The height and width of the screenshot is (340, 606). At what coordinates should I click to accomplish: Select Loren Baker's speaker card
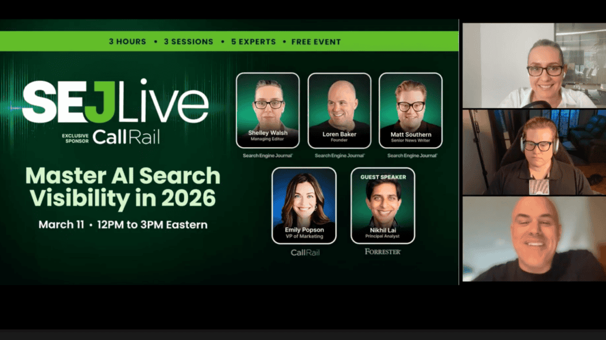(339, 110)
